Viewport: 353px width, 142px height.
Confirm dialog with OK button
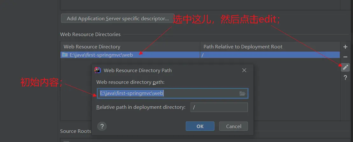coord(200,126)
